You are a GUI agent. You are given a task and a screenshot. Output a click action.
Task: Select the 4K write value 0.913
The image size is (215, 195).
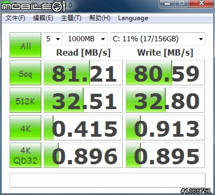[165, 128]
